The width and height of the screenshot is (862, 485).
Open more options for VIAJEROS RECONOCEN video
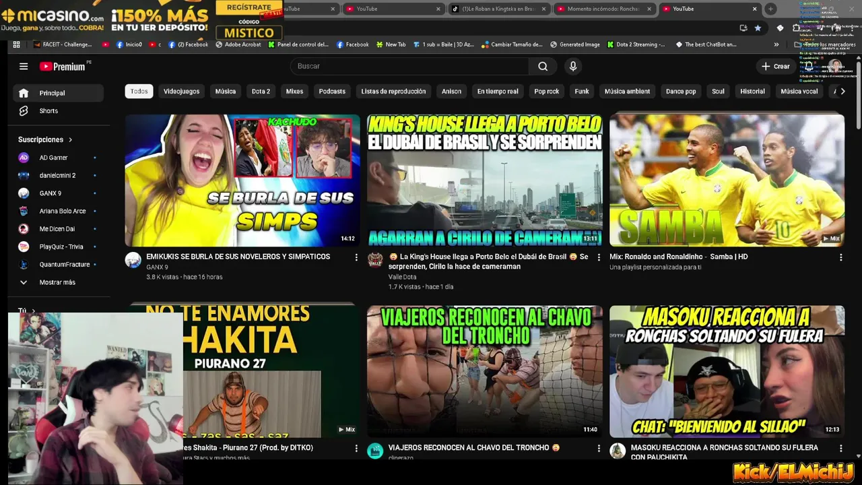(599, 448)
